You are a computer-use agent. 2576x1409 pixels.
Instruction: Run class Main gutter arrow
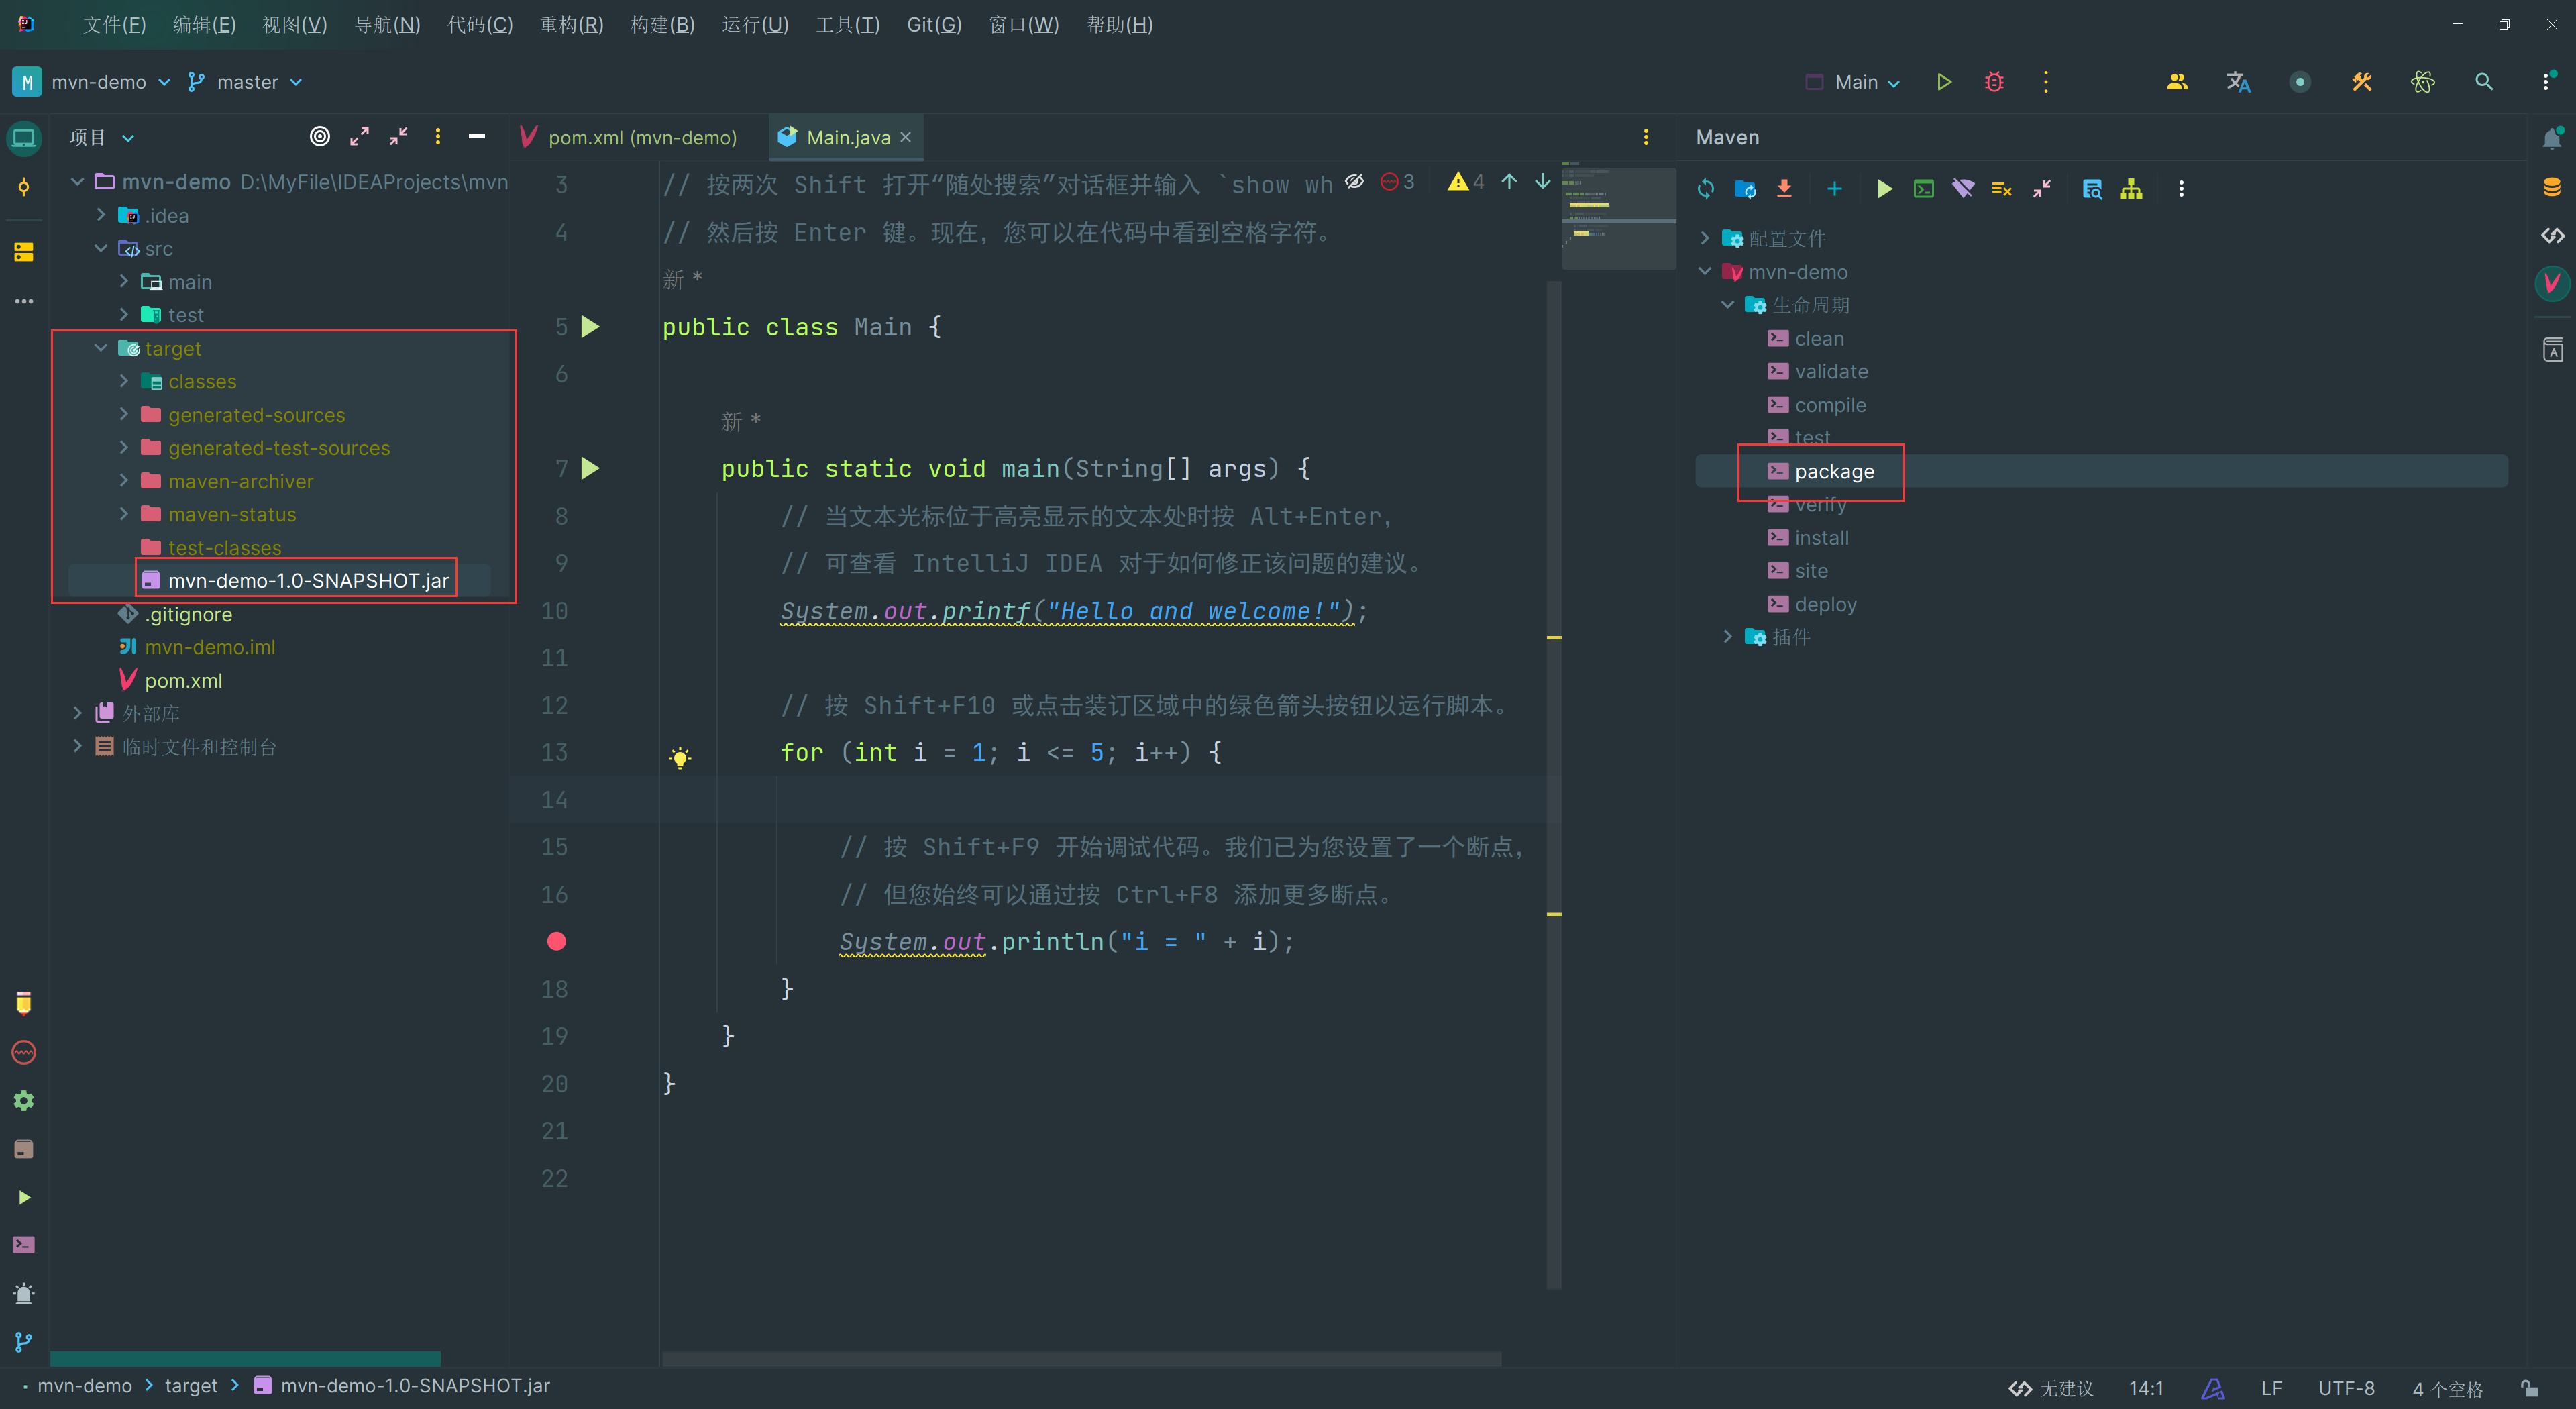[x=591, y=327]
